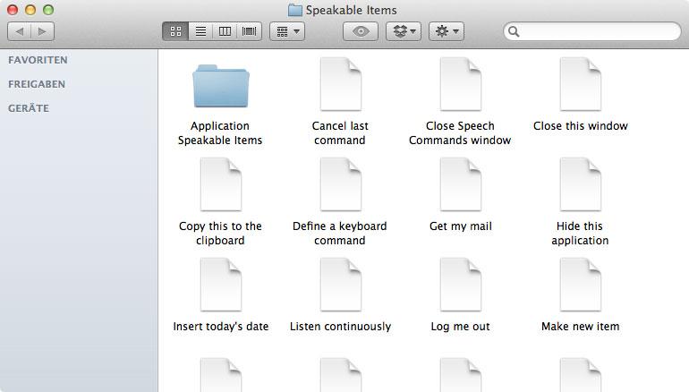Click the 'Close this window' label

point(581,126)
